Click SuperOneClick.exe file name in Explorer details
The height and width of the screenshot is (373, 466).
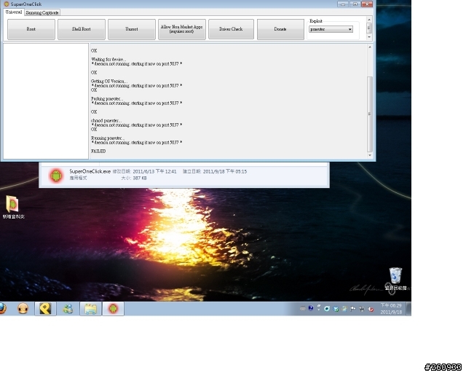(x=90, y=171)
